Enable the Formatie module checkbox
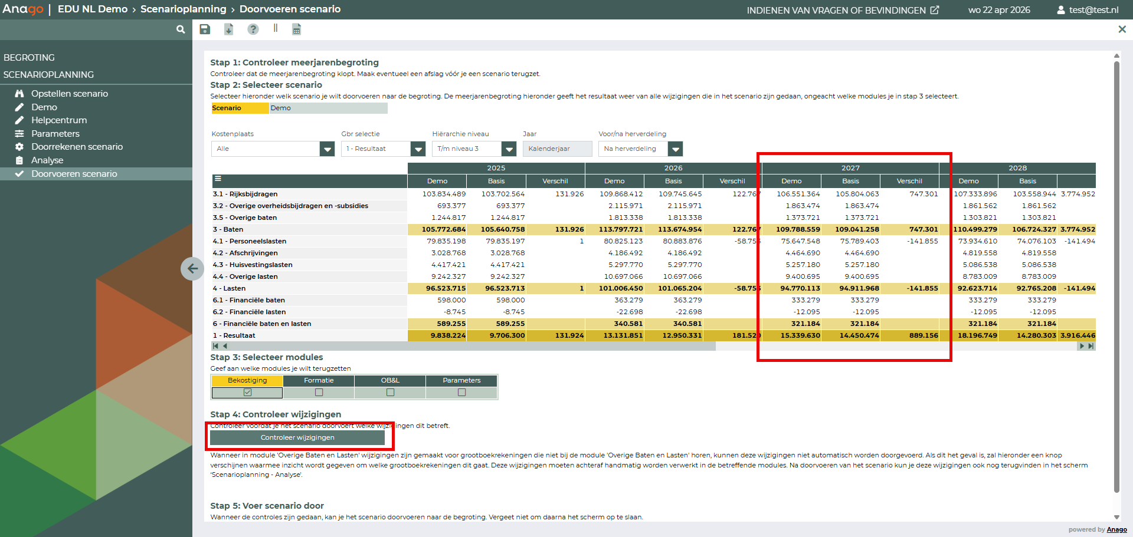This screenshot has width=1133, height=537. tap(319, 393)
